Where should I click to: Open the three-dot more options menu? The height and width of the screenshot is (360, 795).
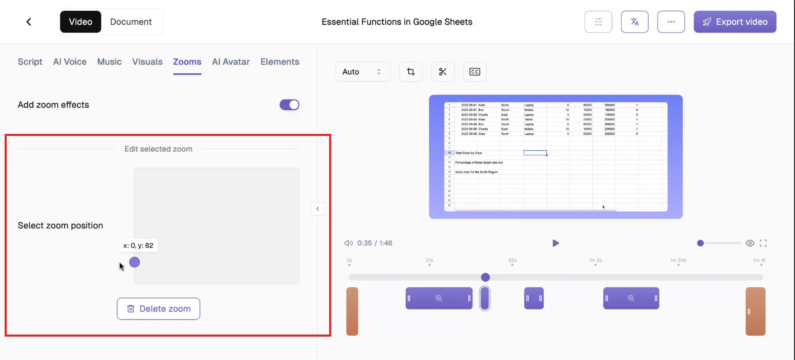[x=671, y=22]
